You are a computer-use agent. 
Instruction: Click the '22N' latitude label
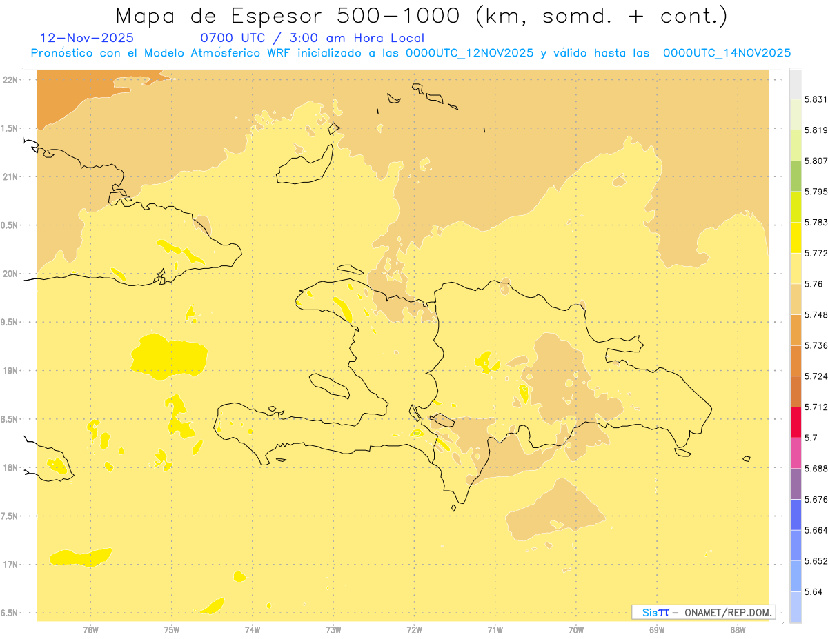point(10,80)
